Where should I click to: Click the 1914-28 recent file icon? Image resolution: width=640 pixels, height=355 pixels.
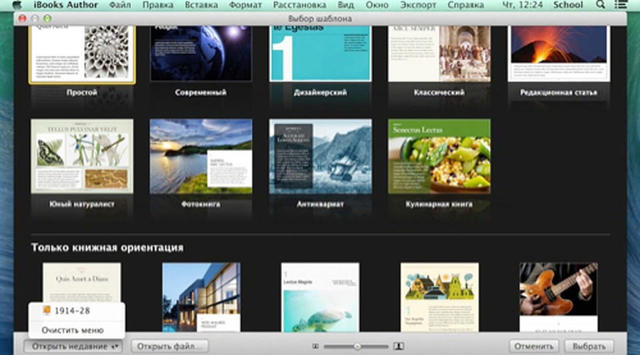(x=47, y=310)
